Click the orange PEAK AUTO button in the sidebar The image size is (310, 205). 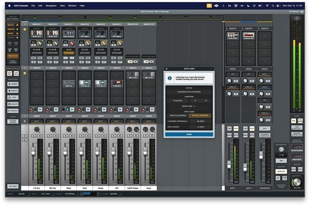point(13,56)
